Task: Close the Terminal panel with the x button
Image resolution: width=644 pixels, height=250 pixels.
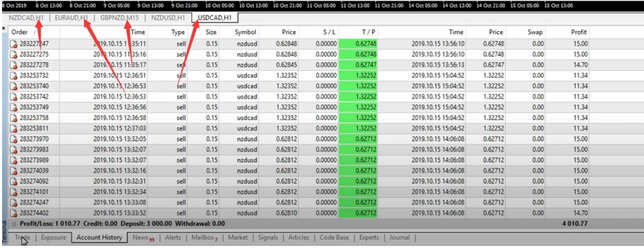Action: click(x=4, y=28)
